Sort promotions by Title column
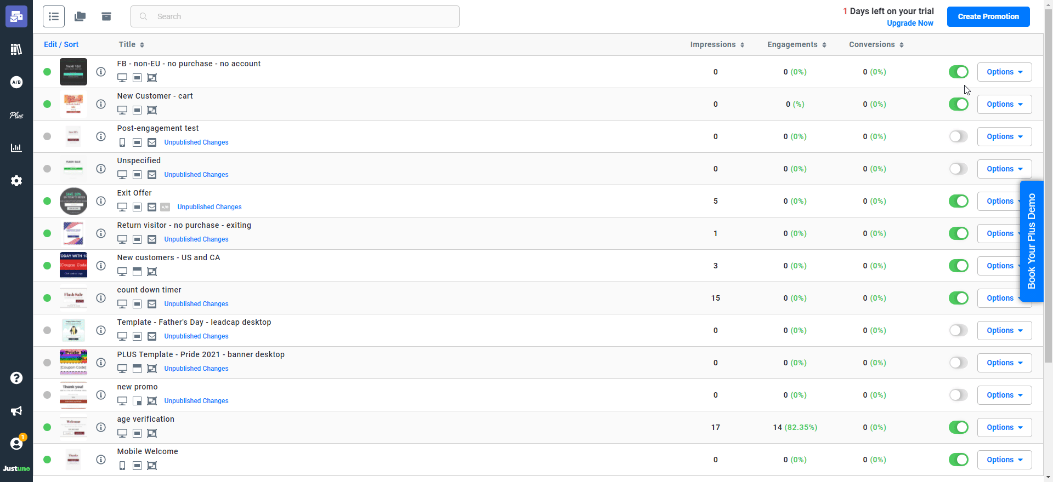This screenshot has height=482, width=1053. pyautogui.click(x=131, y=44)
